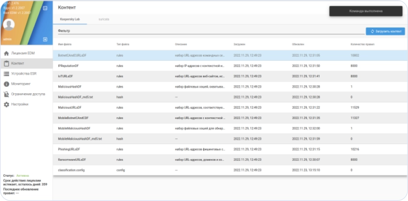Switch to the suricata tab

[104, 19]
